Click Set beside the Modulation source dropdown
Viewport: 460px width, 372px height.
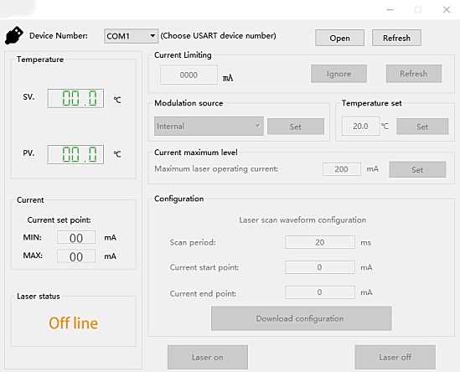[296, 127]
